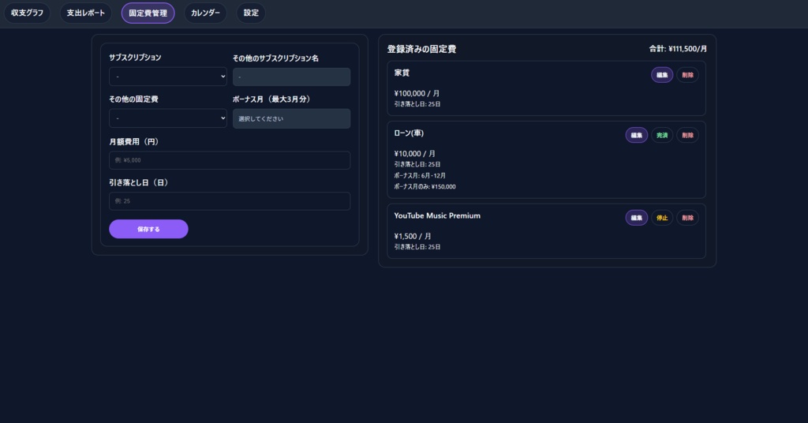Delete the 家賃 fixed cost entry
808x423 pixels.
coord(687,75)
